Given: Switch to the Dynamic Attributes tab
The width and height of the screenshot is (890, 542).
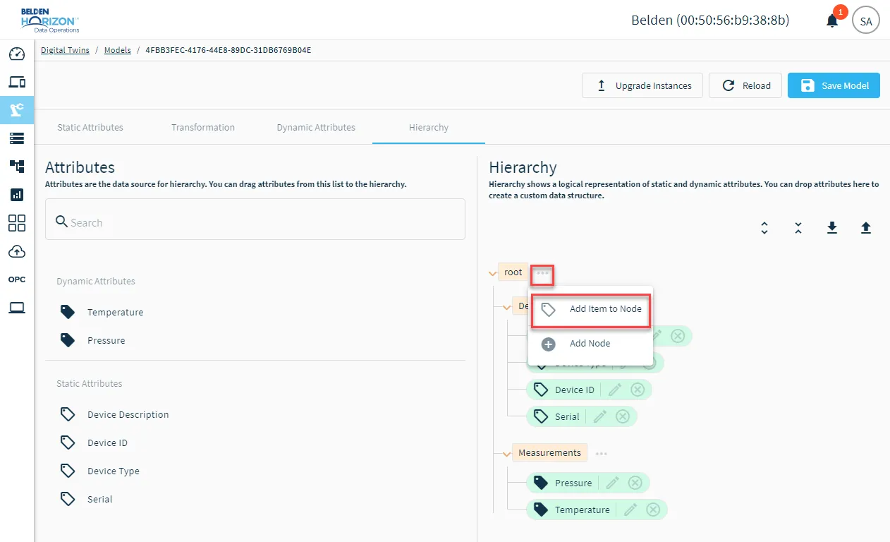Looking at the screenshot, I should tap(316, 128).
